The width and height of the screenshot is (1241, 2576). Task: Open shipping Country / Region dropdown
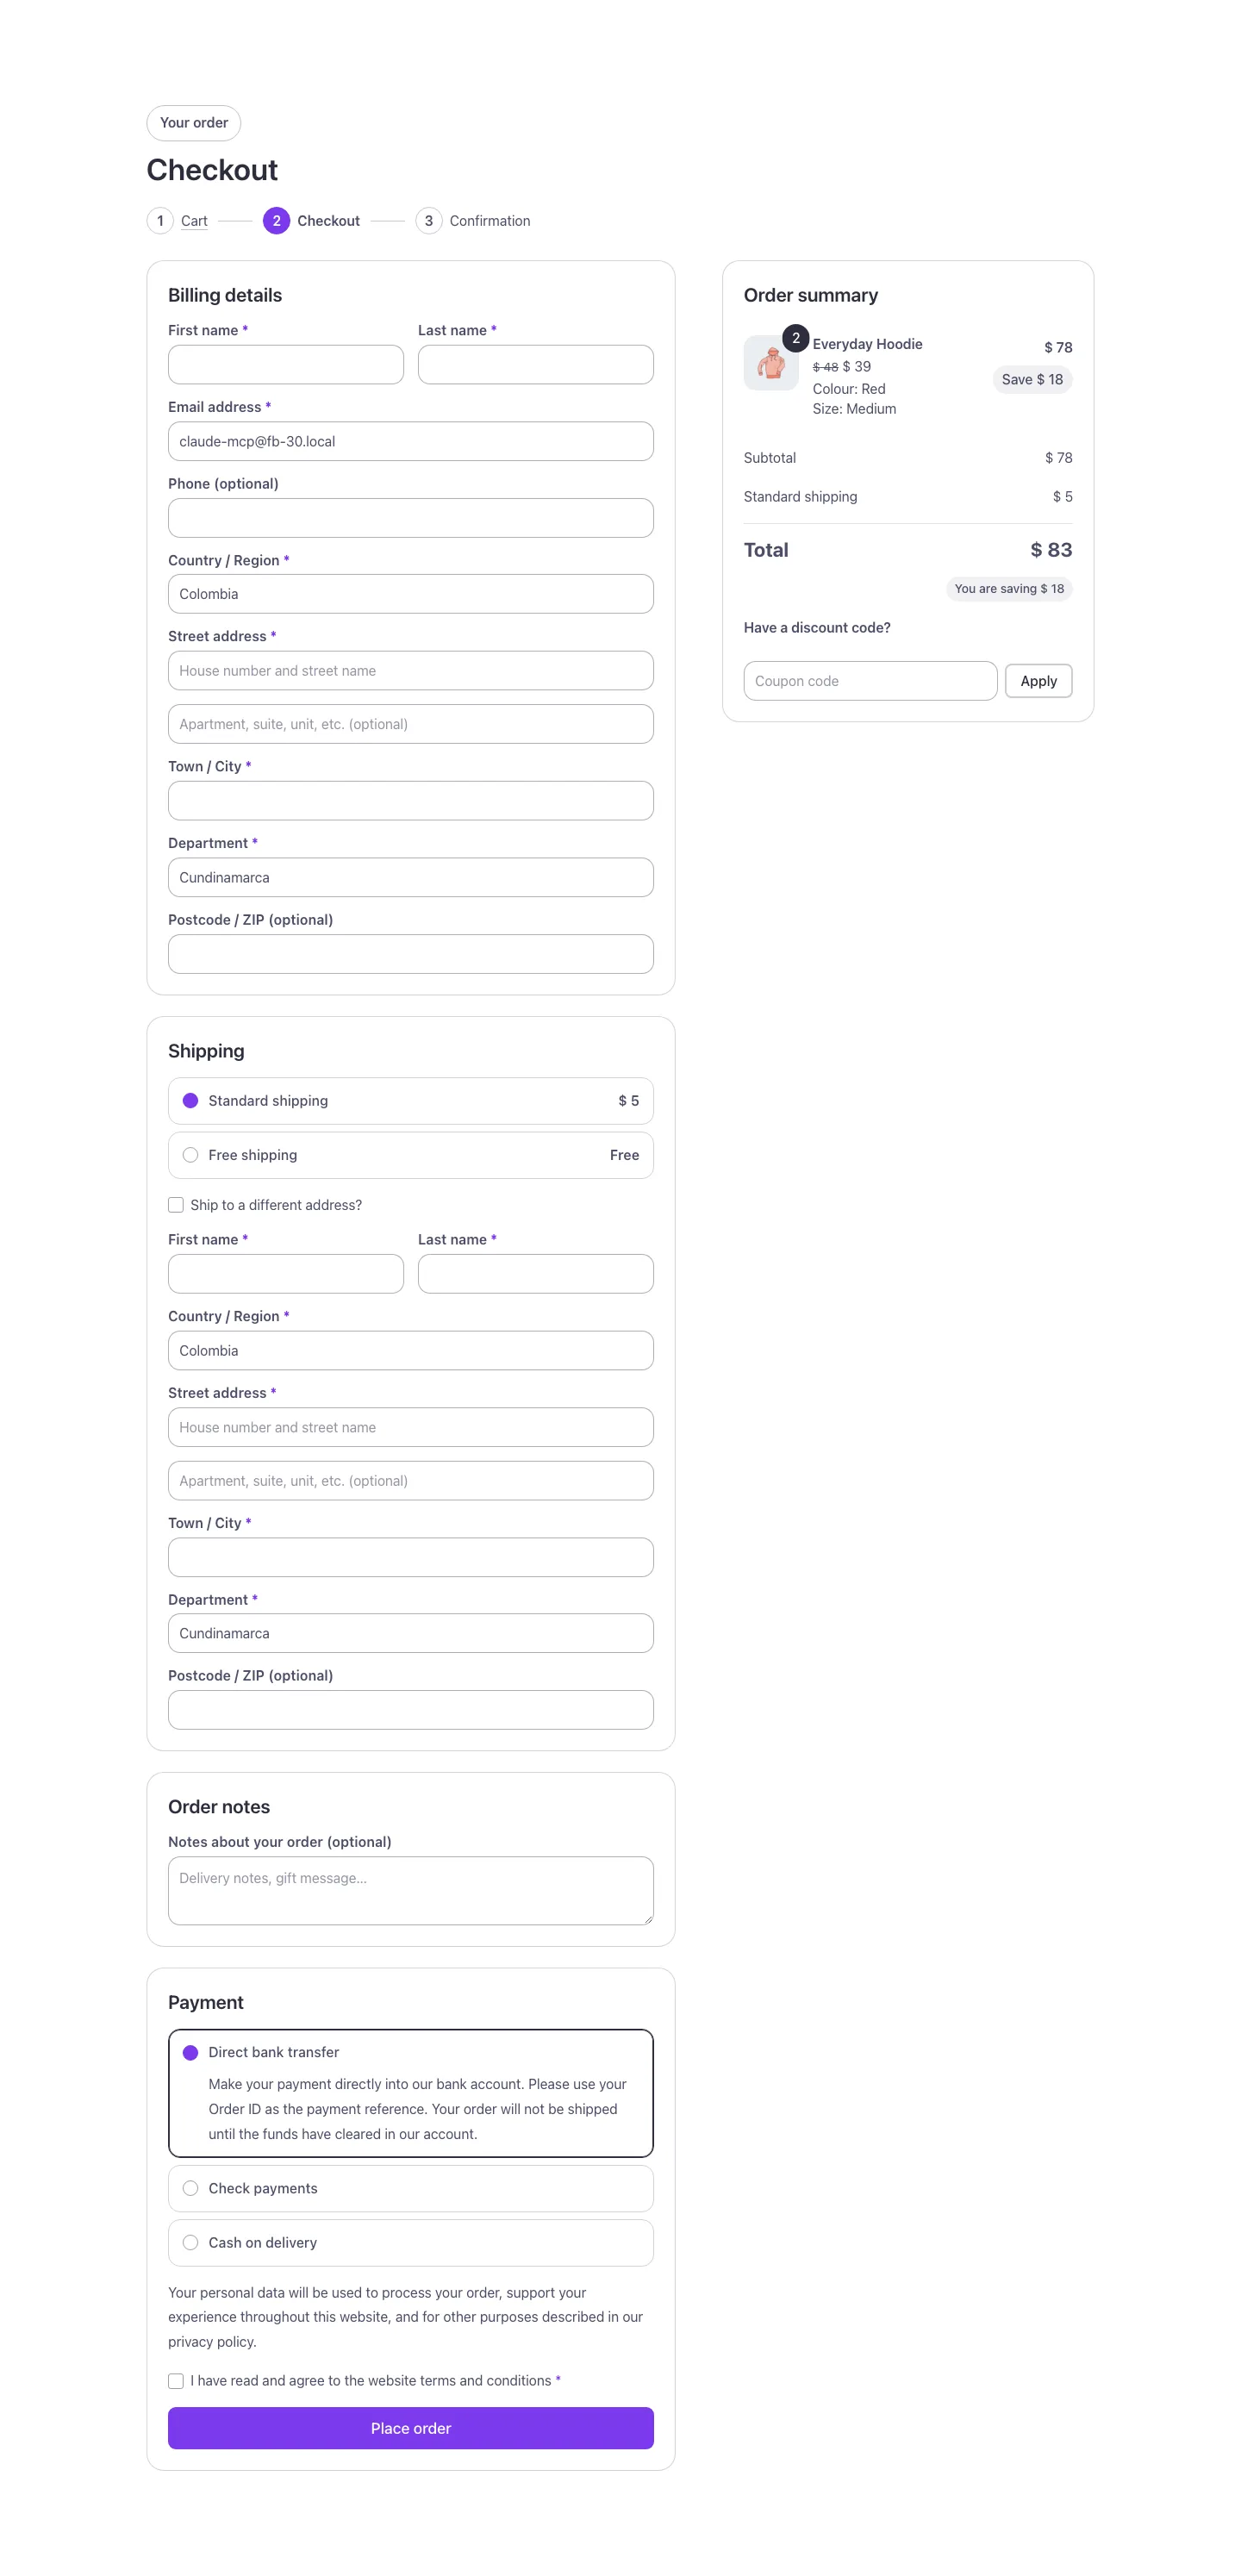point(411,1350)
